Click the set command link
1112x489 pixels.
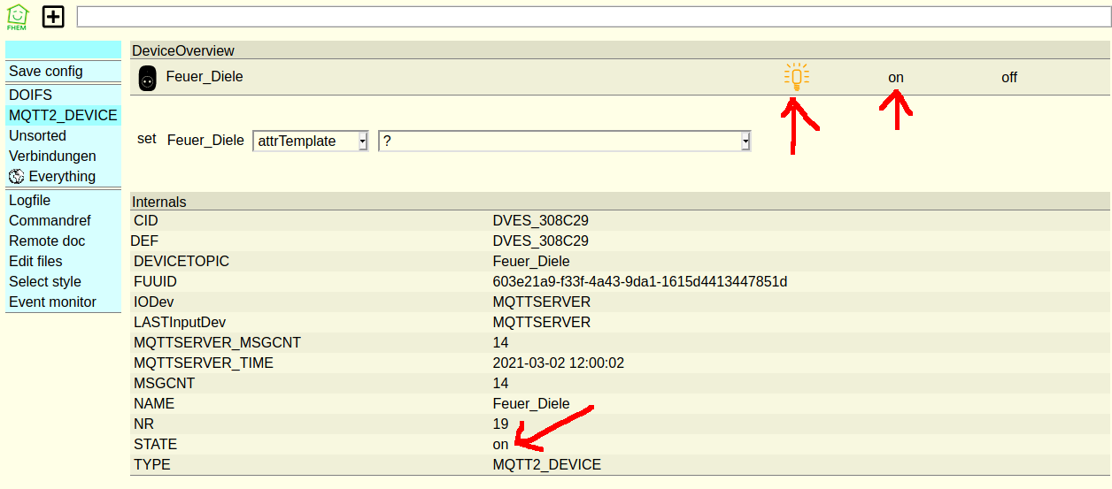[146, 139]
